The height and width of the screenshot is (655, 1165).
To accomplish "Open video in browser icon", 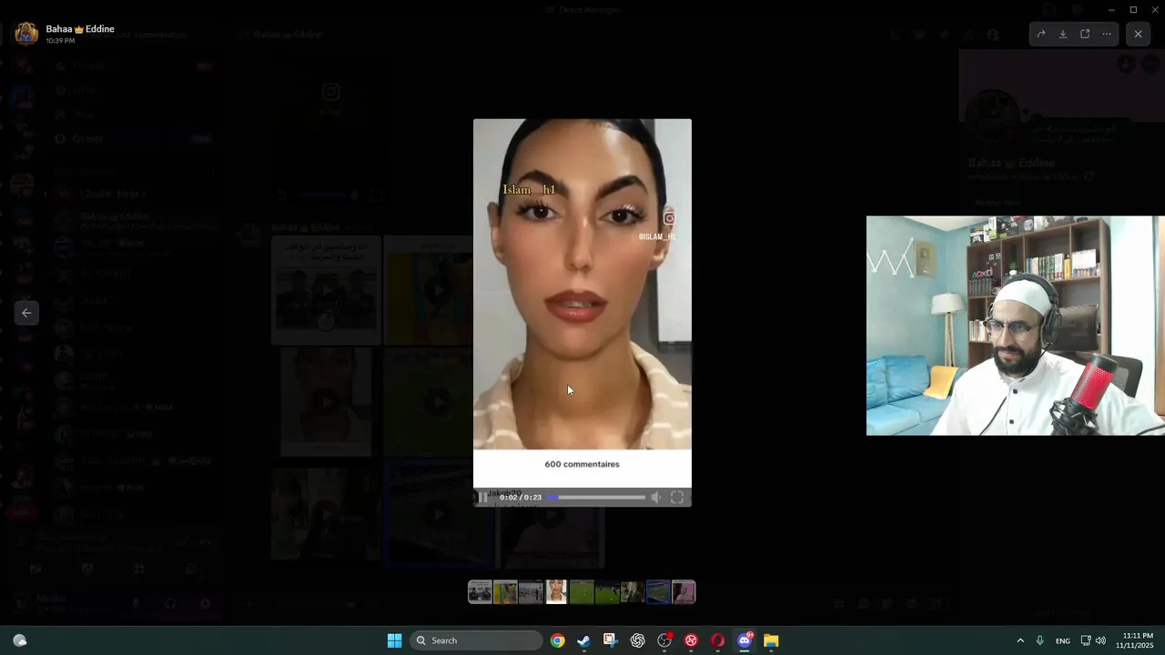I will coord(1085,35).
